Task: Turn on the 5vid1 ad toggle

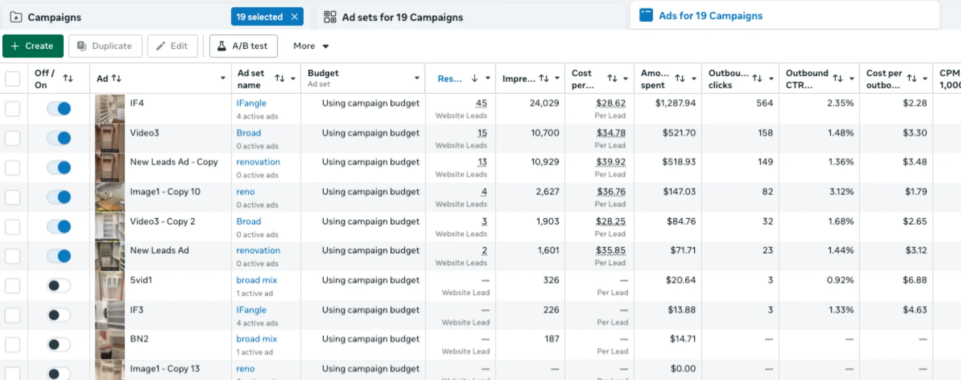Action: tap(59, 286)
